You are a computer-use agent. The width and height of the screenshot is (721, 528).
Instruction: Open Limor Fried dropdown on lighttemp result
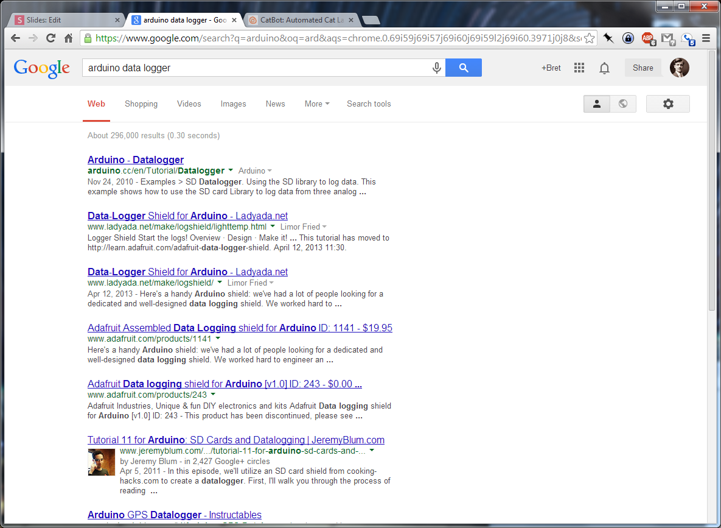click(x=303, y=227)
